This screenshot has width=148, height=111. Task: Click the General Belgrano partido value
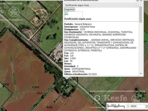(83, 24)
